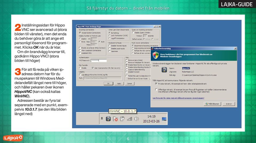Click the query Timeout seconds field
This screenshot has width=256, height=143.
coord(145,36)
